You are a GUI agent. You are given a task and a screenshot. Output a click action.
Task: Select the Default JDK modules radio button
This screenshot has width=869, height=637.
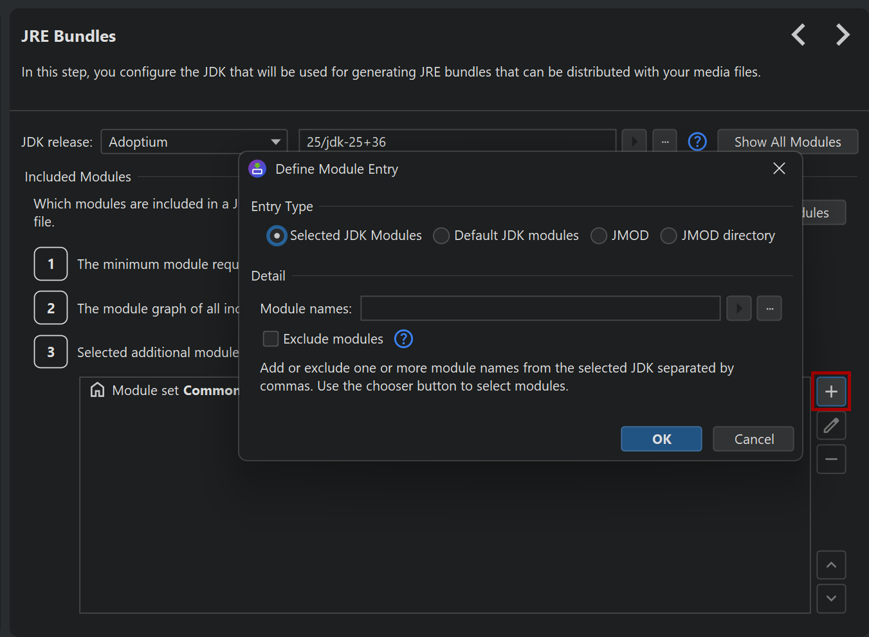pos(441,235)
